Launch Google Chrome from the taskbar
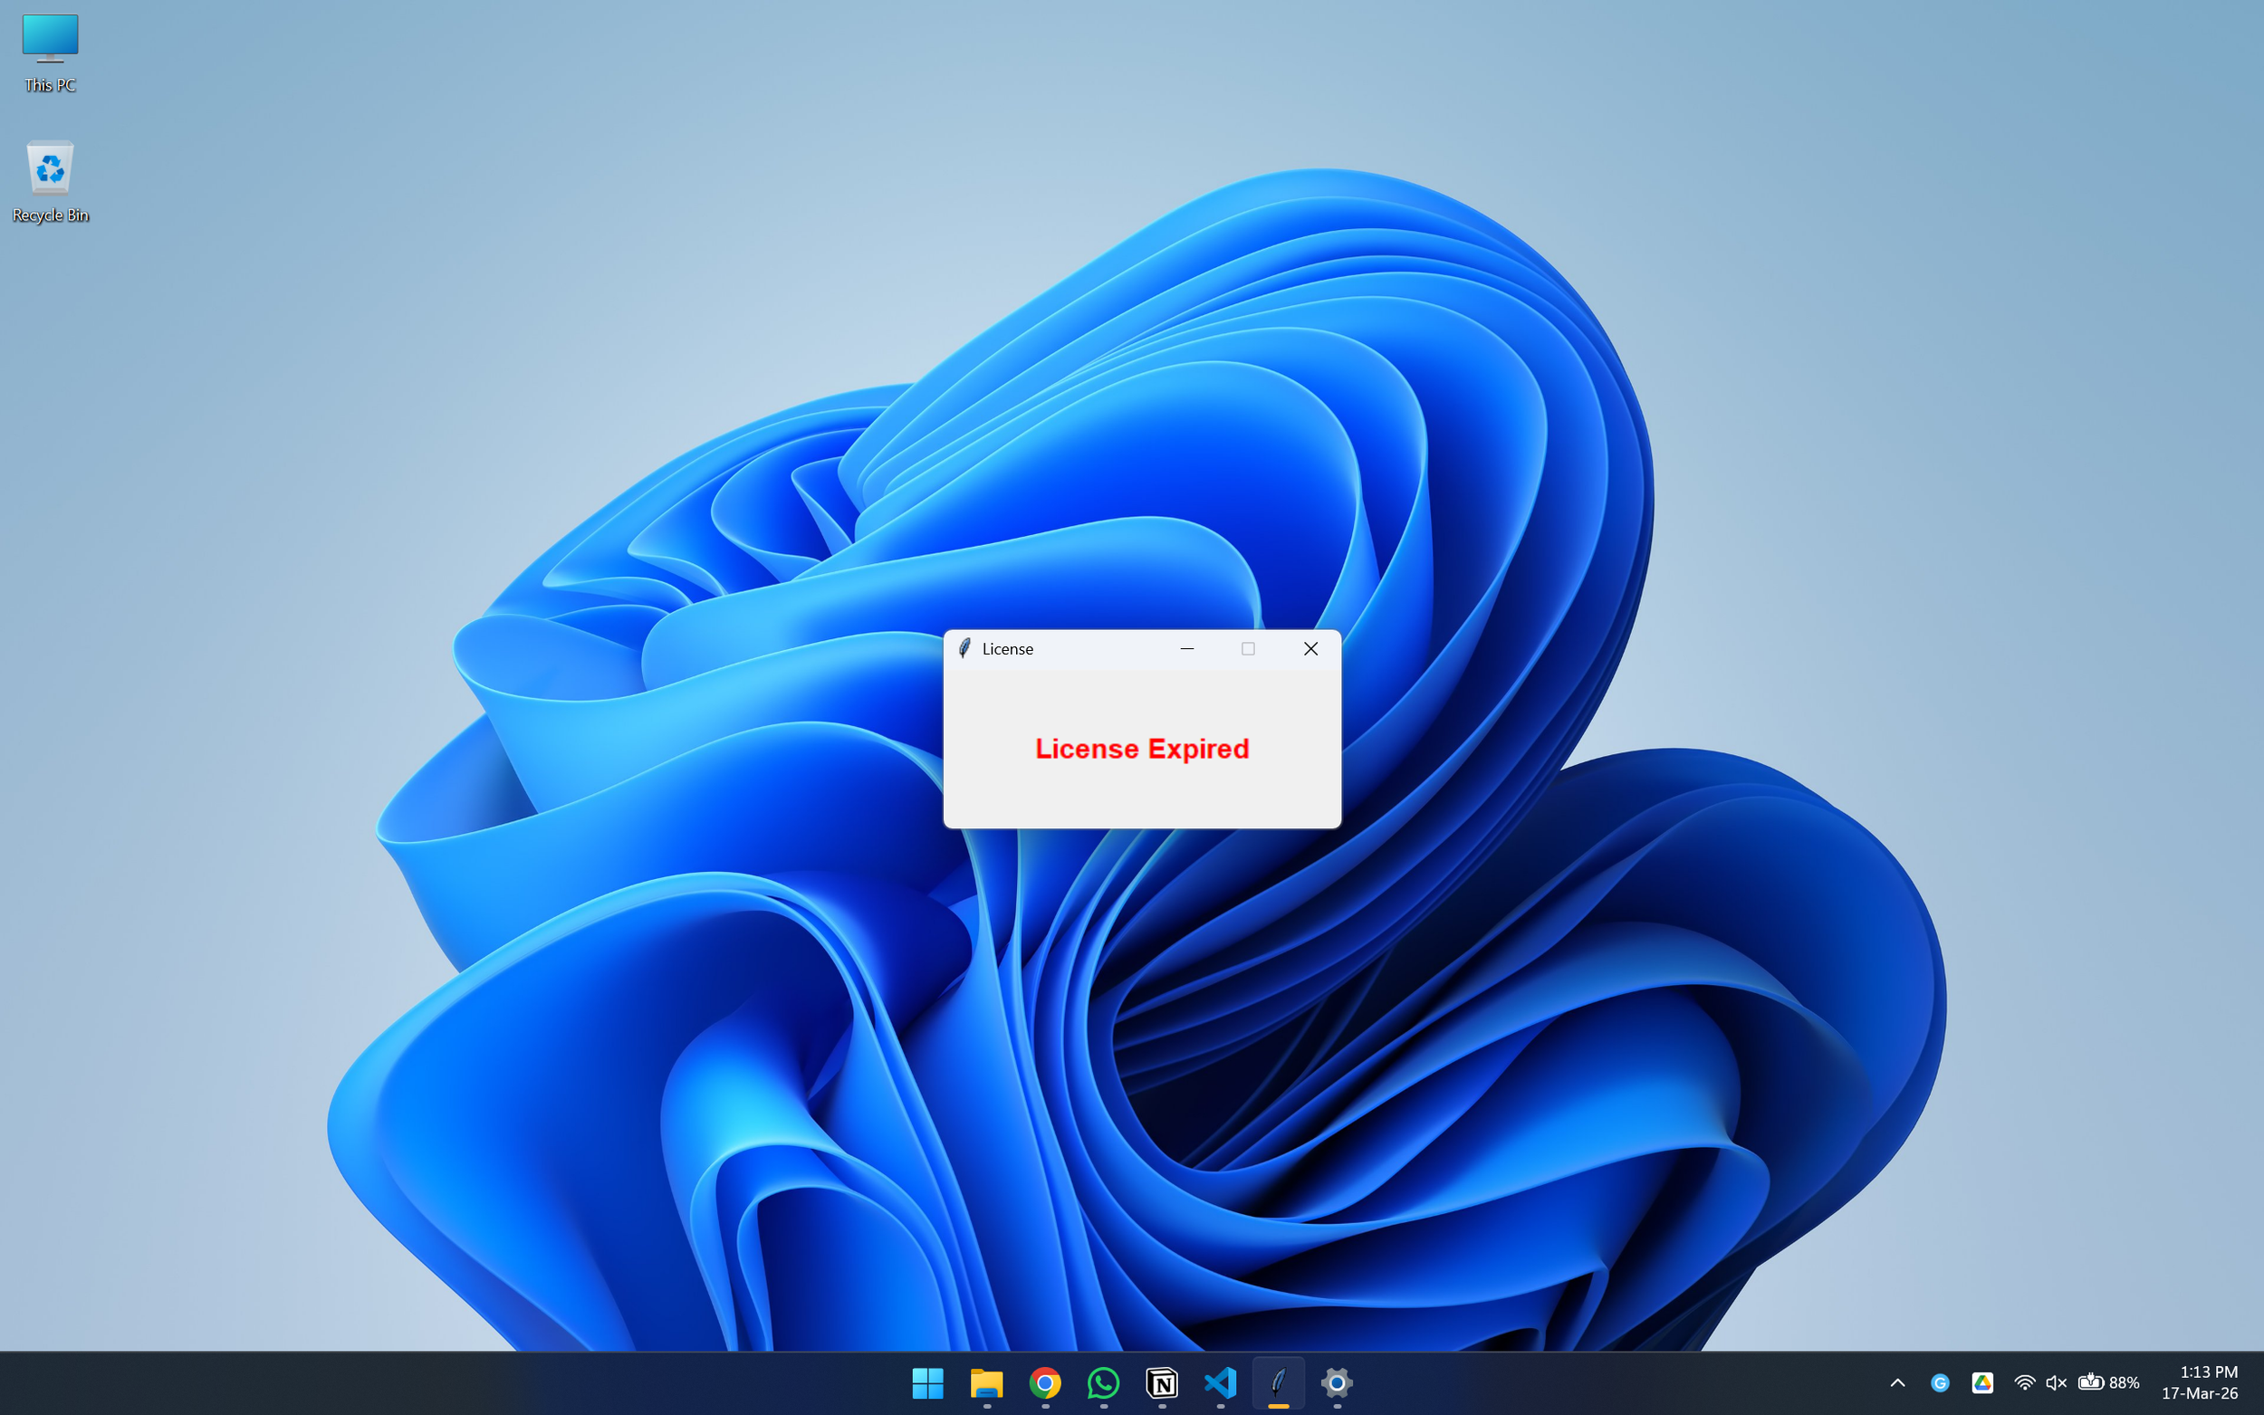The height and width of the screenshot is (1415, 2264). pos(1044,1382)
